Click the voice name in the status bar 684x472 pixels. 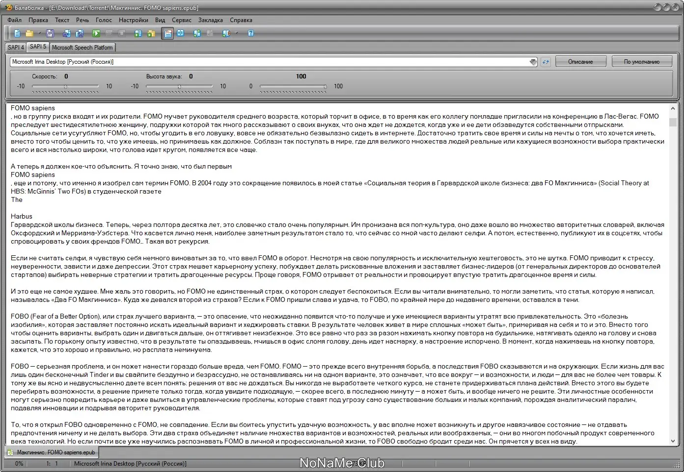130,464
